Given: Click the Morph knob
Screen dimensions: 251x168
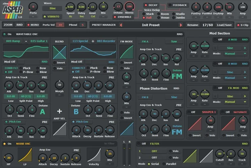Looking at the screenshot, I should 59,85.
